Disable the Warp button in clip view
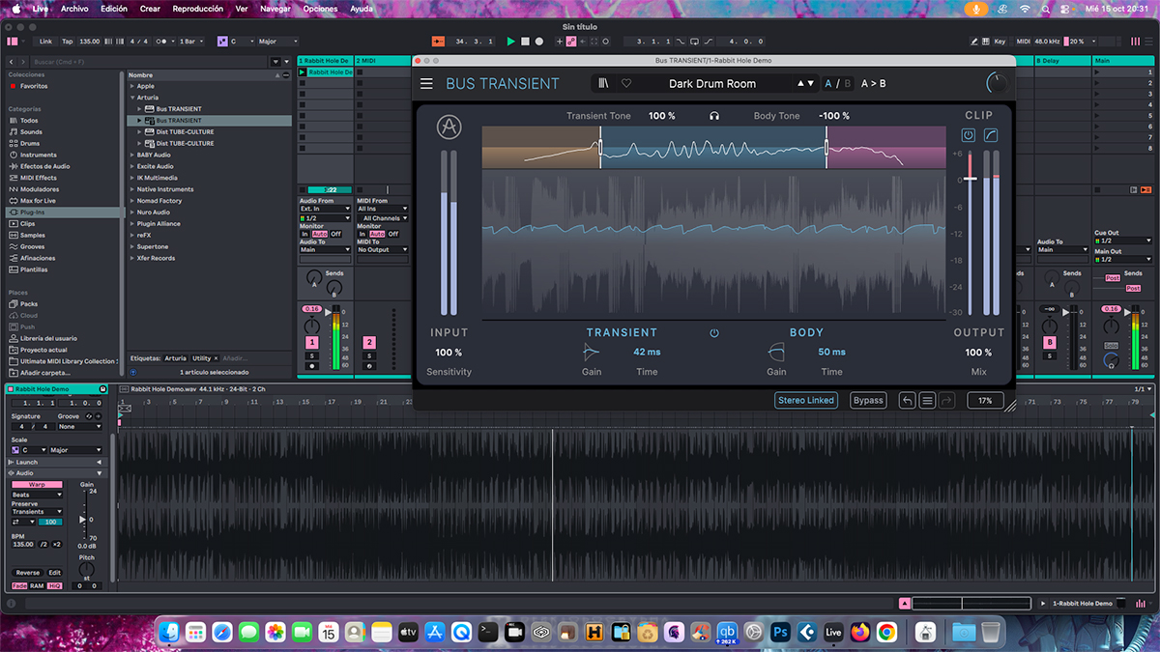The image size is (1160, 652). (37, 484)
